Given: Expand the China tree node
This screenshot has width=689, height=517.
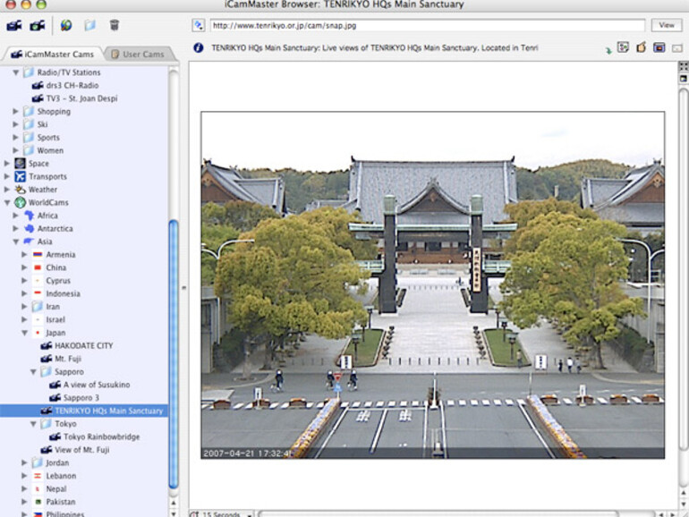Looking at the screenshot, I should (25, 267).
